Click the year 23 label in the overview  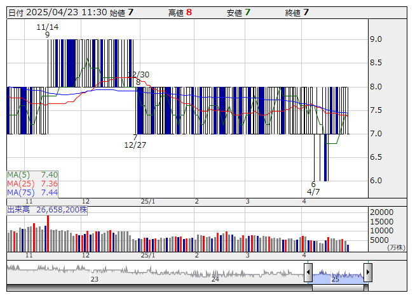(95, 279)
